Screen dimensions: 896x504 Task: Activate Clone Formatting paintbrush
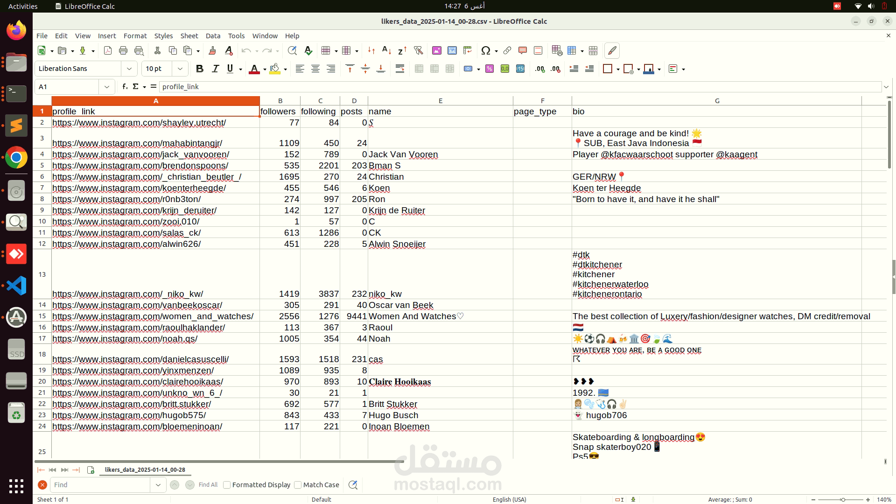(x=212, y=51)
